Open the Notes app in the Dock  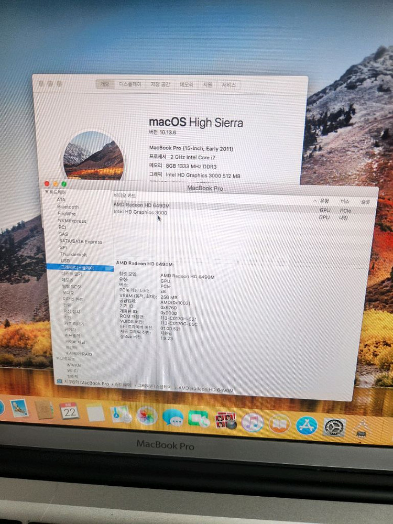tap(95, 412)
